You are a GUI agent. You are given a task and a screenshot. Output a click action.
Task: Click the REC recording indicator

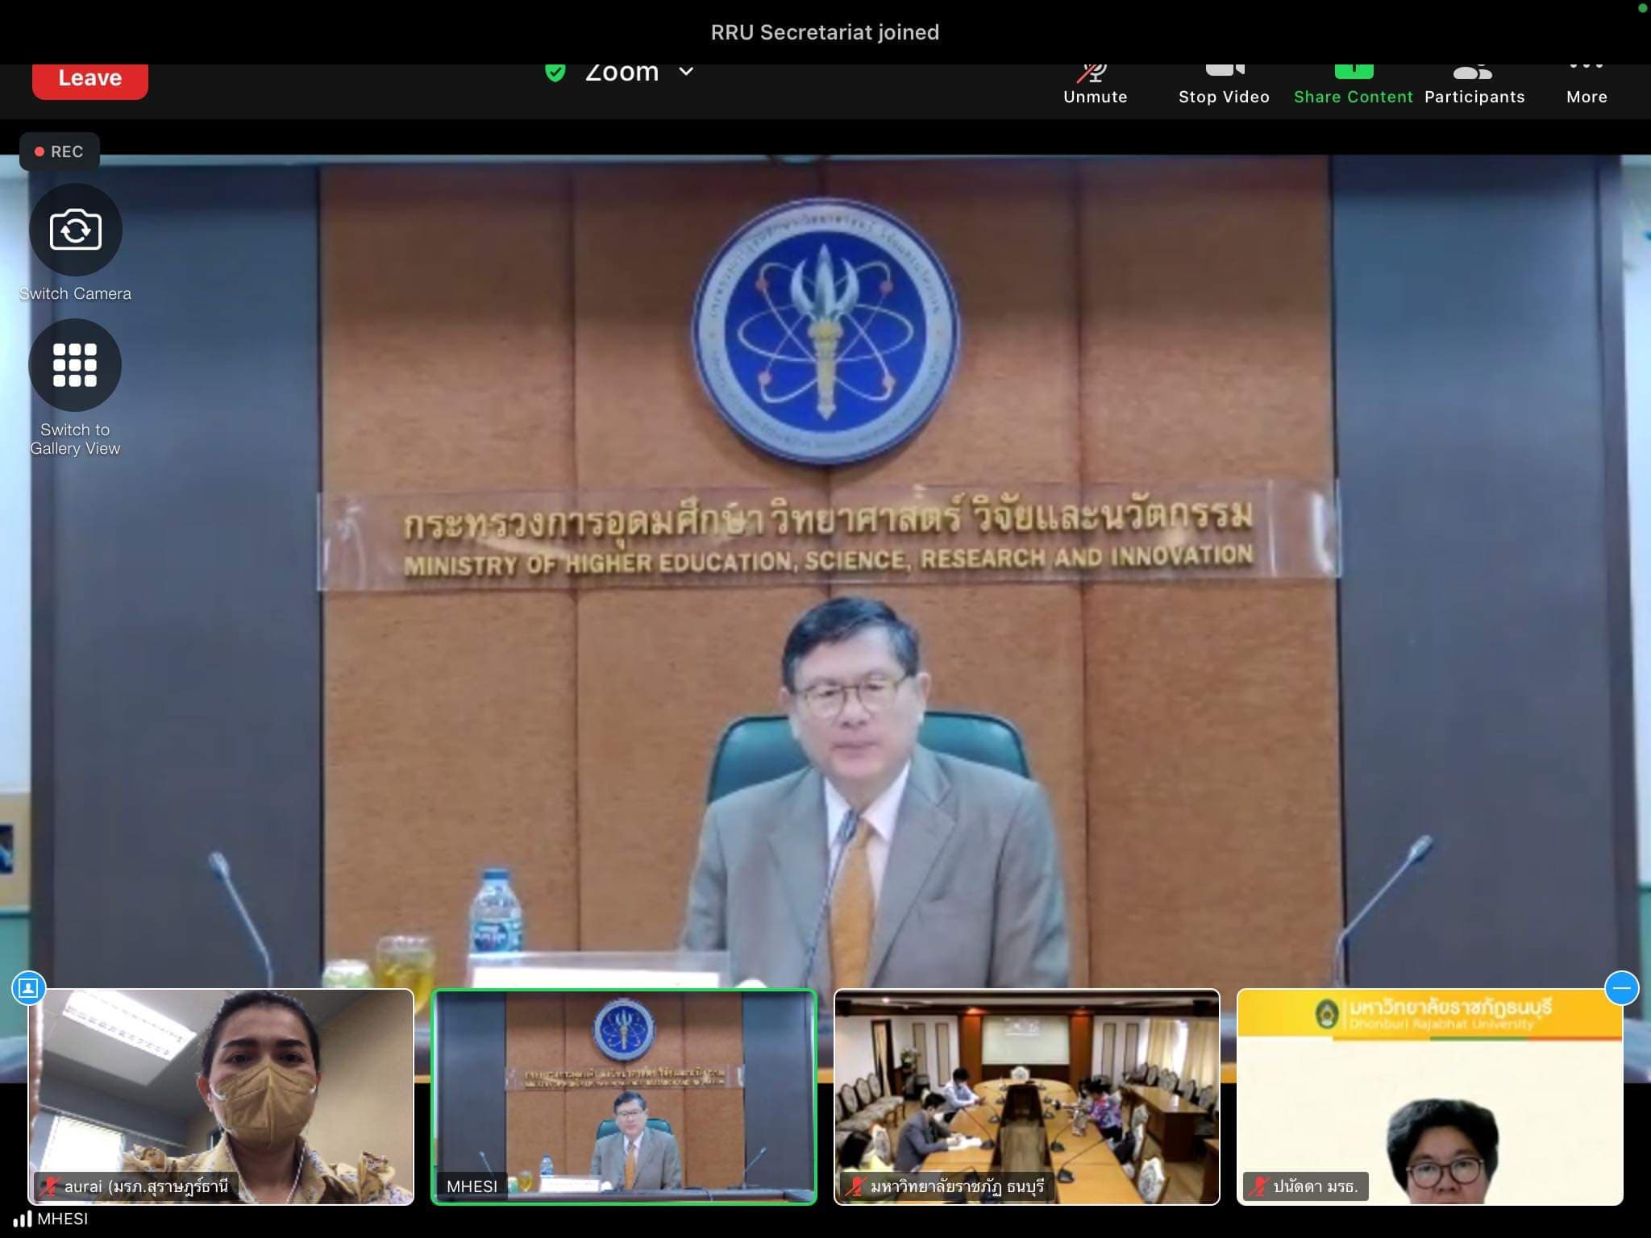60,152
